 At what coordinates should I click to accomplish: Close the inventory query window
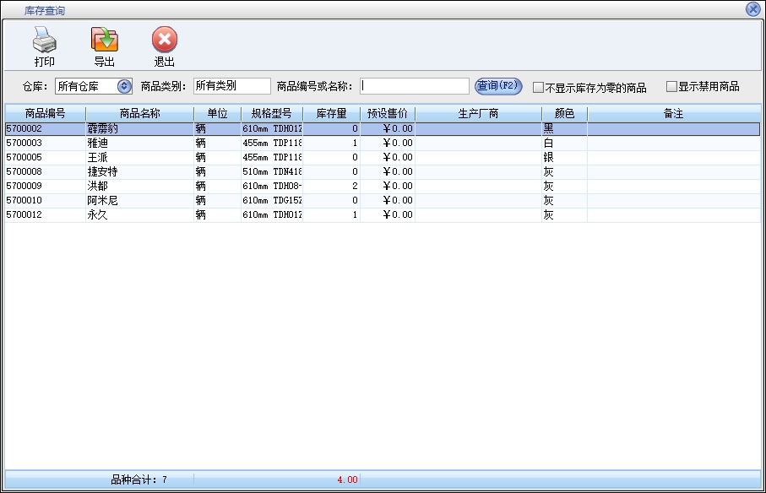click(x=752, y=9)
